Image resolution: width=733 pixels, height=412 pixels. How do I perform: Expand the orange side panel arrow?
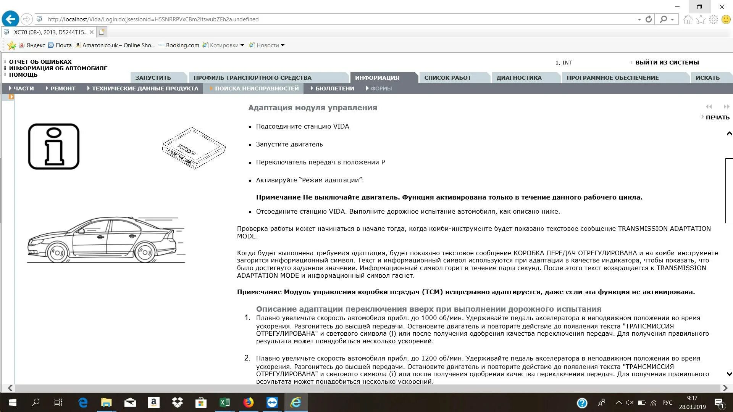pyautogui.click(x=11, y=97)
